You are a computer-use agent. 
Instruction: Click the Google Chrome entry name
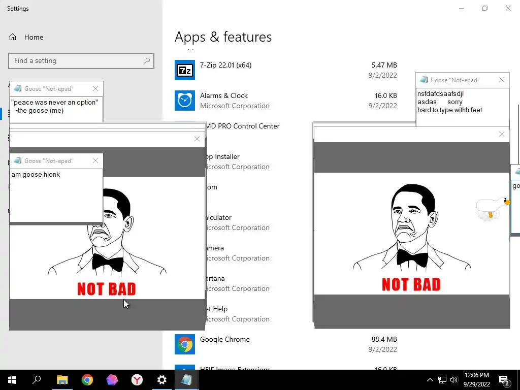225,340
